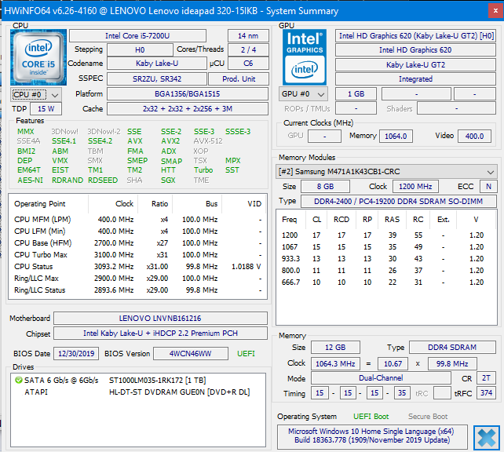Click the UEFI label beside BIOS version

coord(246,354)
